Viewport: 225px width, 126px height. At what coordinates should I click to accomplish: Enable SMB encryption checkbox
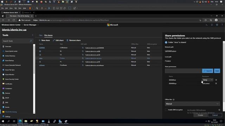166,110
